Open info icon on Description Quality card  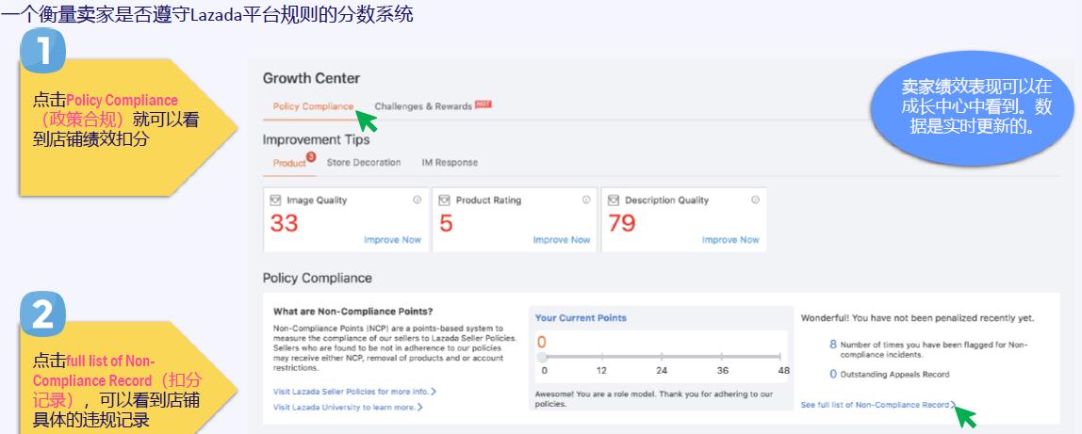[755, 200]
